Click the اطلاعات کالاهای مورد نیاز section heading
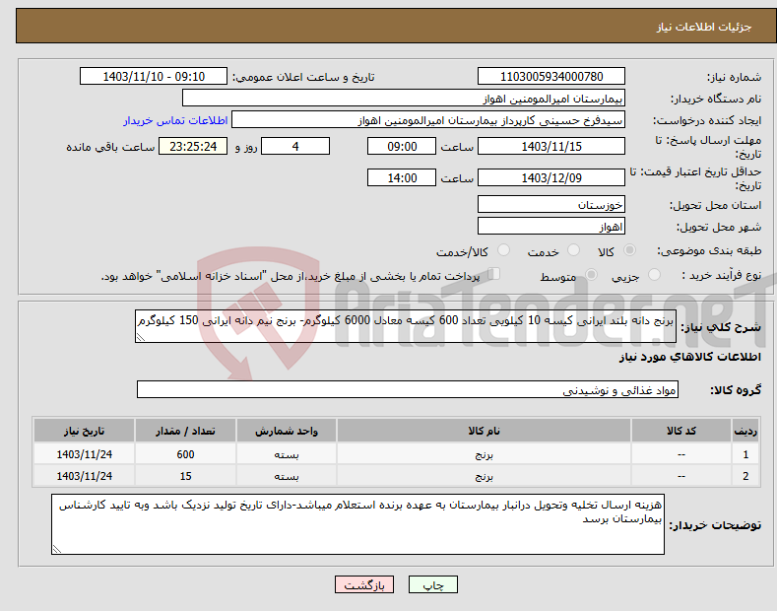Screen dimensions: 777x611 tap(689, 357)
